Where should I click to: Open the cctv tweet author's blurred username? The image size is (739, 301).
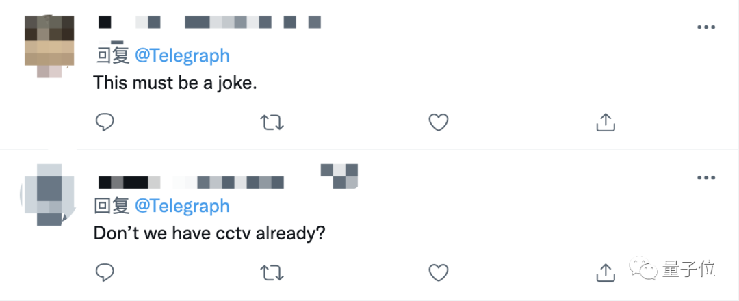[190, 182]
